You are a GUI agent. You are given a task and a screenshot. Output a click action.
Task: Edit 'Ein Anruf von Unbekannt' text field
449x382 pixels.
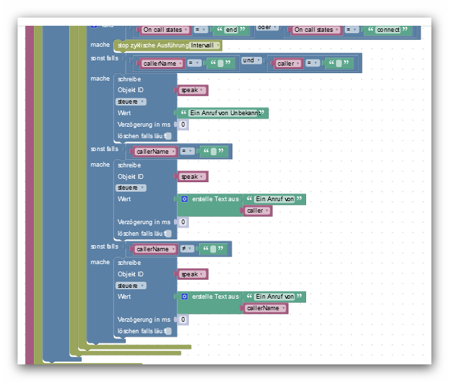pos(224,113)
